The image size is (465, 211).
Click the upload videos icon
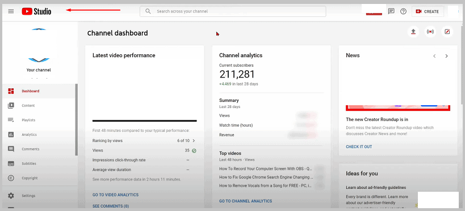tap(413, 32)
